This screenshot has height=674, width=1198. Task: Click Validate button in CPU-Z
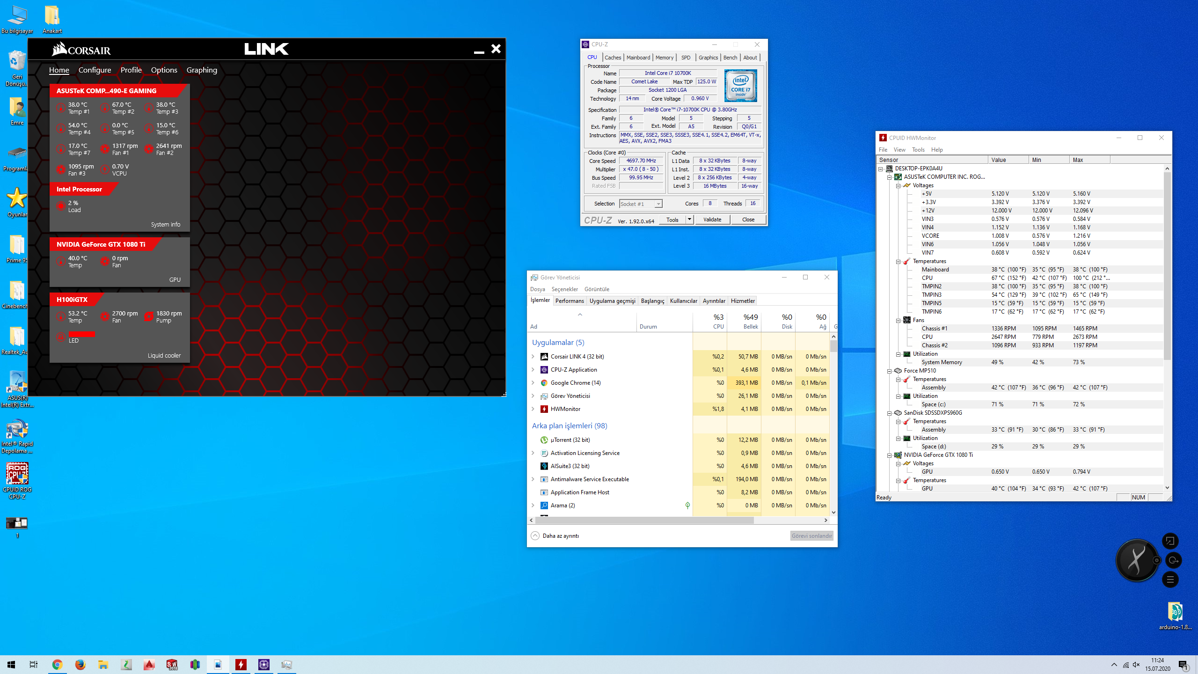pos(712,220)
